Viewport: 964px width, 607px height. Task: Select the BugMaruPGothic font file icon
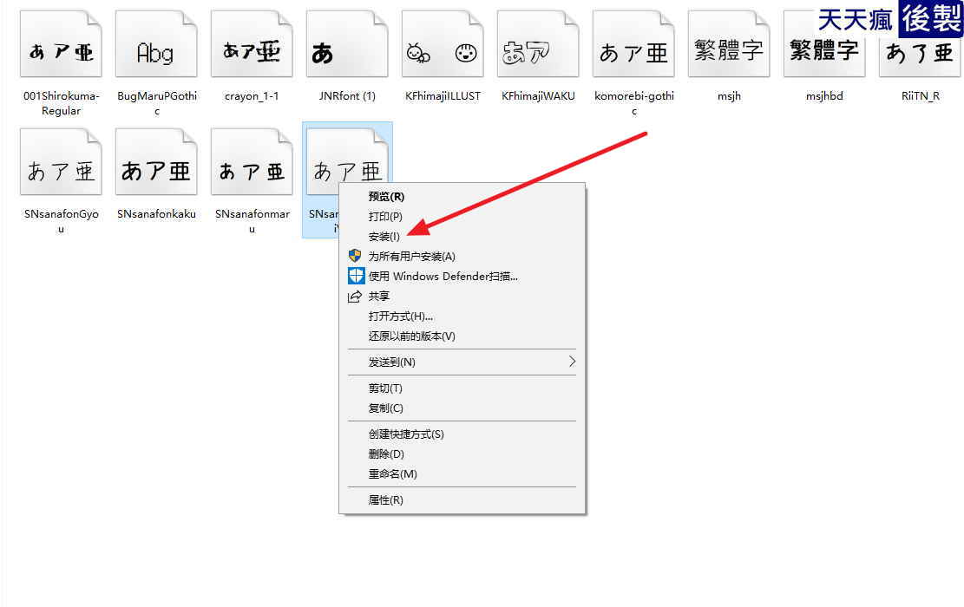[156, 43]
